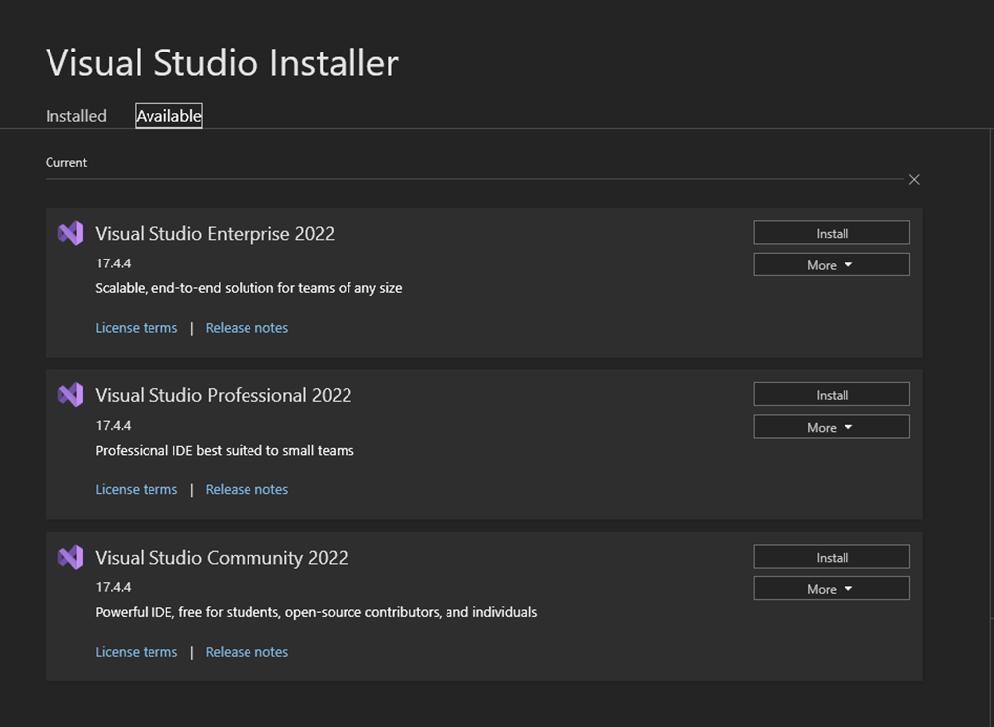Open Release notes for Professional 2022
Screen dimensions: 994x727
pos(247,489)
